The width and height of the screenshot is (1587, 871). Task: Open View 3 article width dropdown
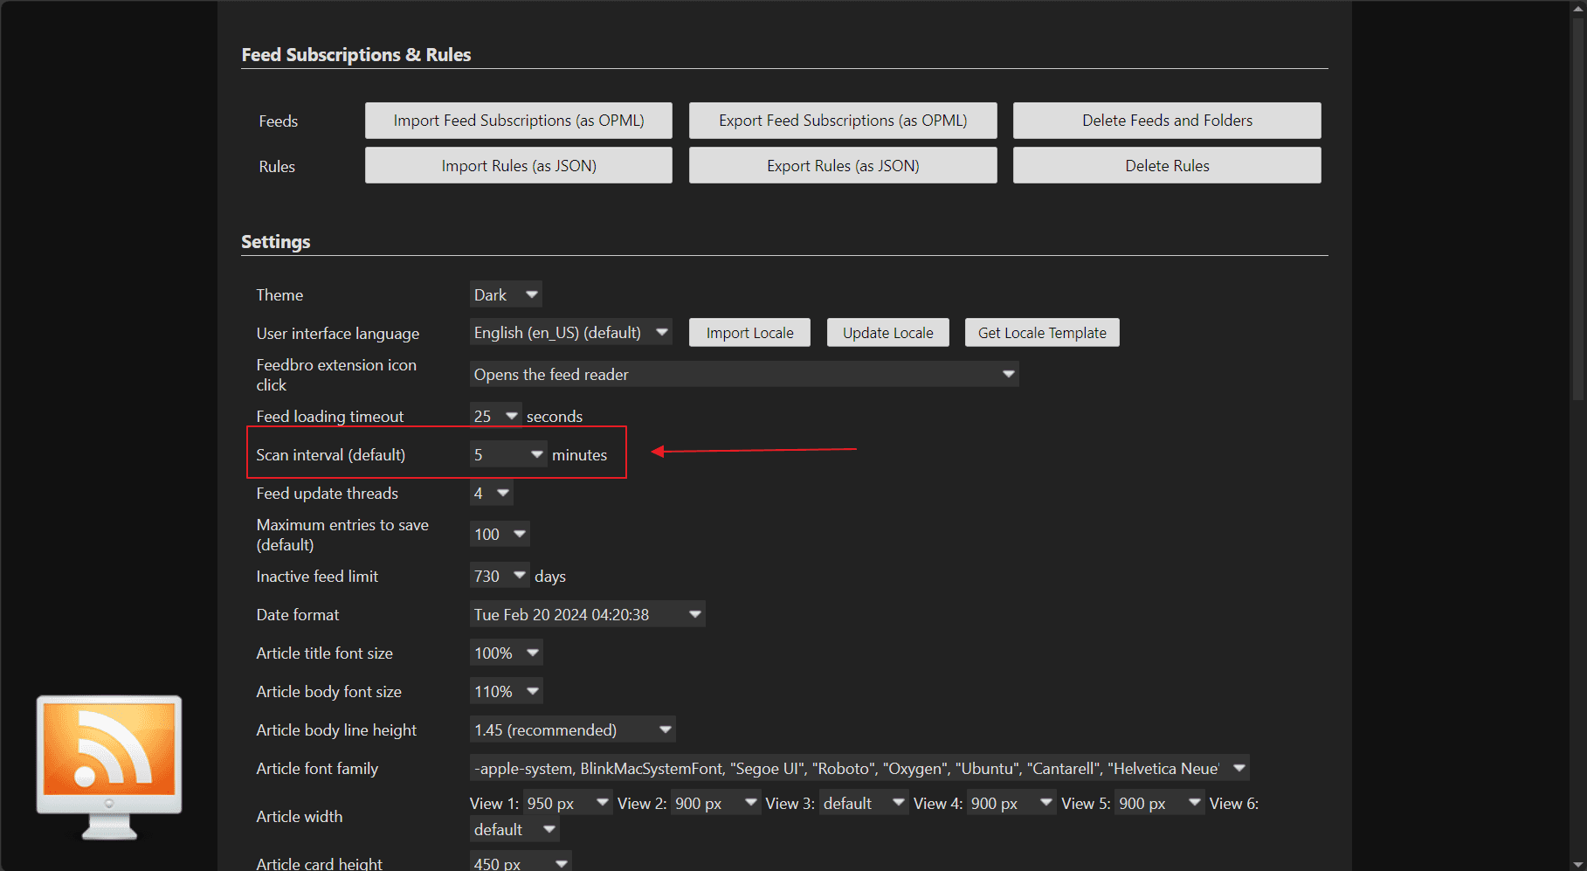coord(864,803)
